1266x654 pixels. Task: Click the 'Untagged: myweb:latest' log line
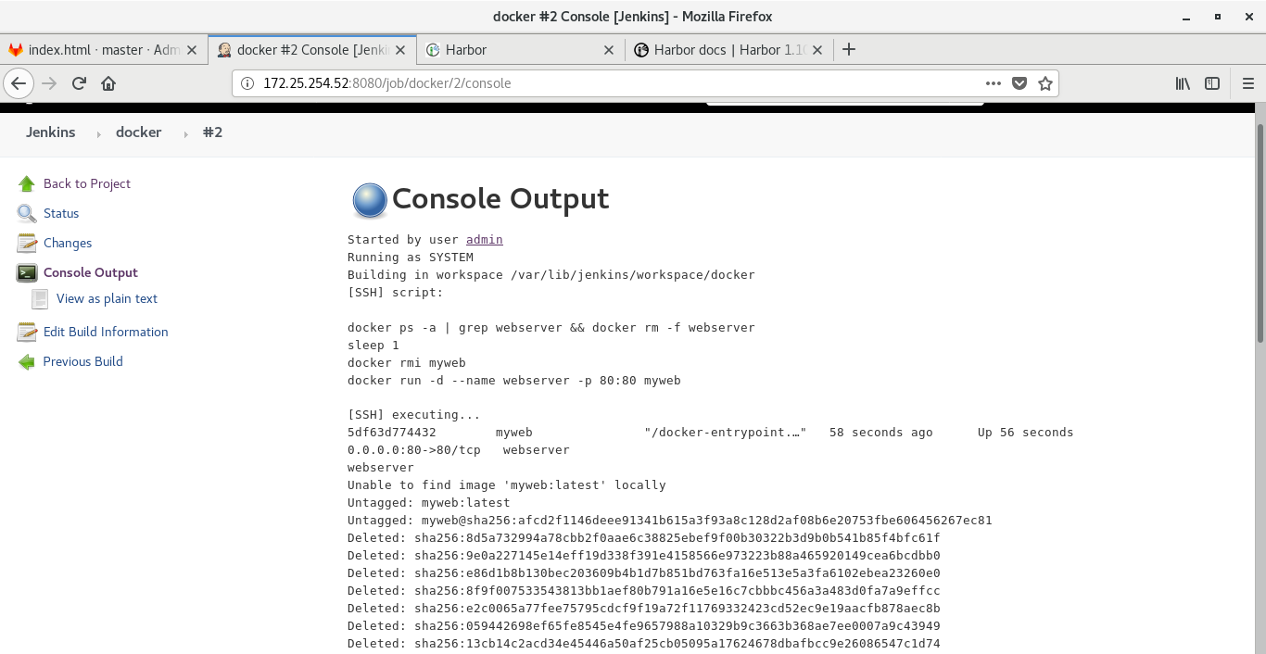point(429,502)
